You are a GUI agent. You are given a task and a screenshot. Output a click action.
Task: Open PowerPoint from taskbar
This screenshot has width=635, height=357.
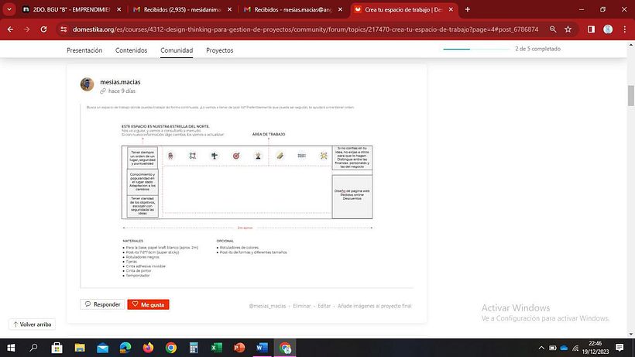[239, 348]
